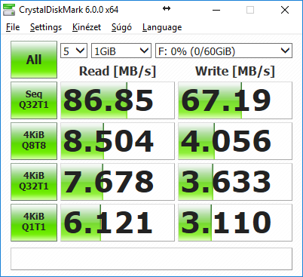This screenshot has width=303, height=277.
Task: Start the 4KiB Q1T1 test
Action: click(x=34, y=223)
